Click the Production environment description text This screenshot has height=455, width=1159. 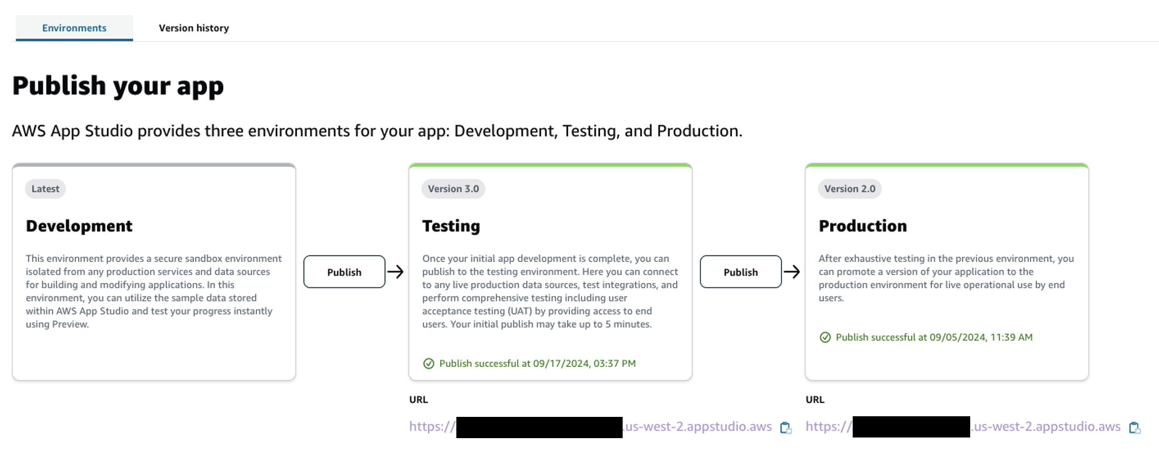click(x=946, y=278)
